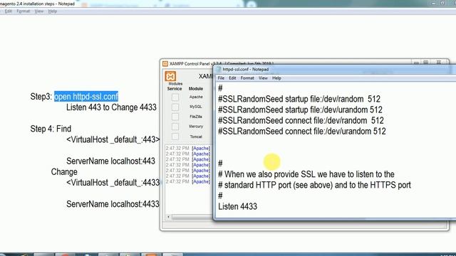The height and width of the screenshot is (256, 456).
Task: Click the httpd-ssl.conf Notepad title icon
Action: [x=219, y=70]
